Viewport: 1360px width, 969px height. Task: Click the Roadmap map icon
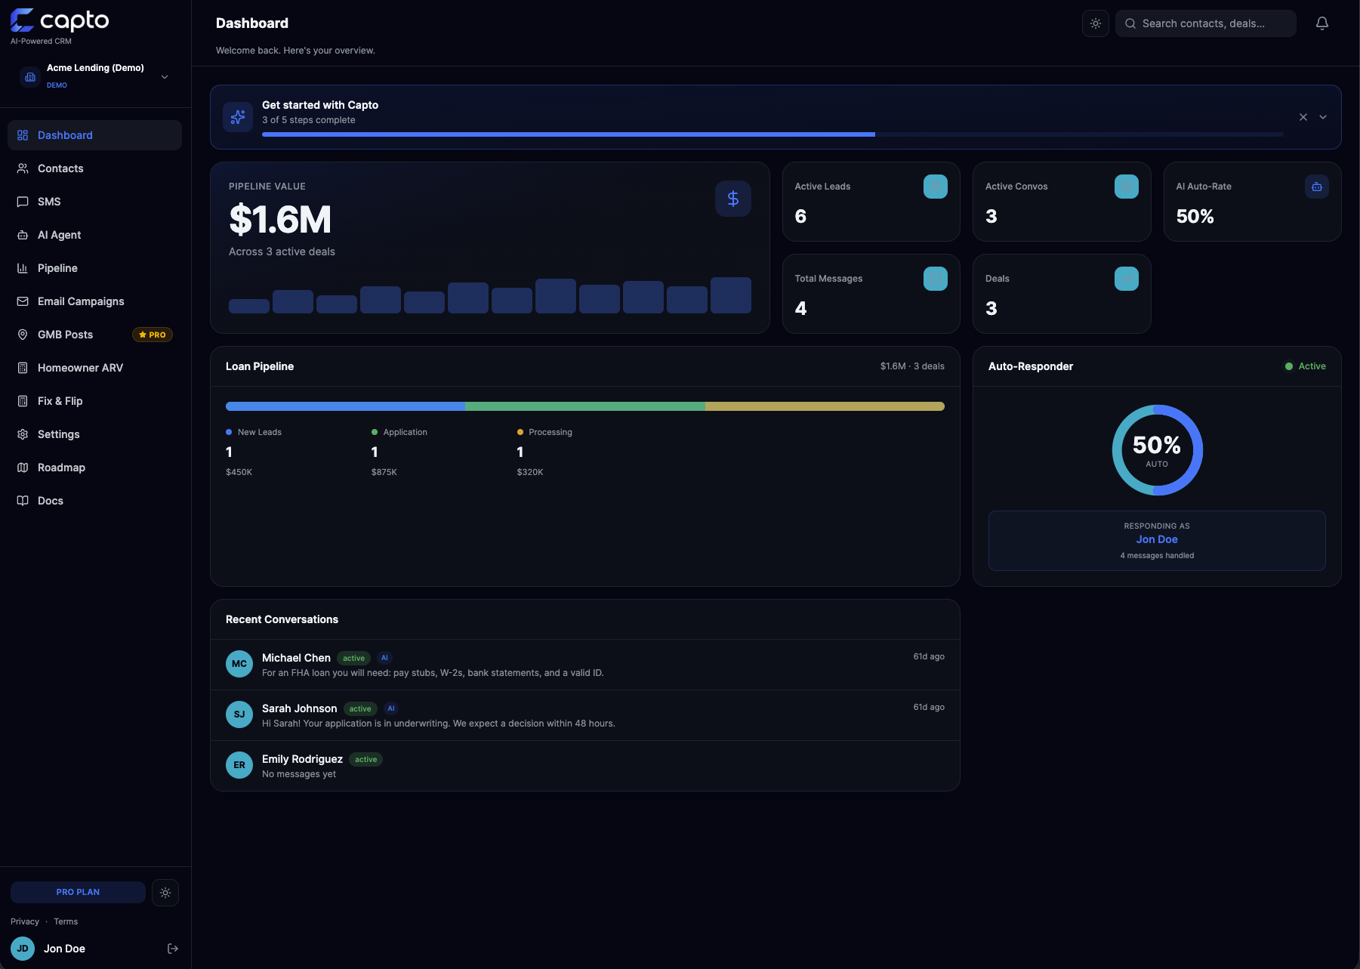pos(23,468)
